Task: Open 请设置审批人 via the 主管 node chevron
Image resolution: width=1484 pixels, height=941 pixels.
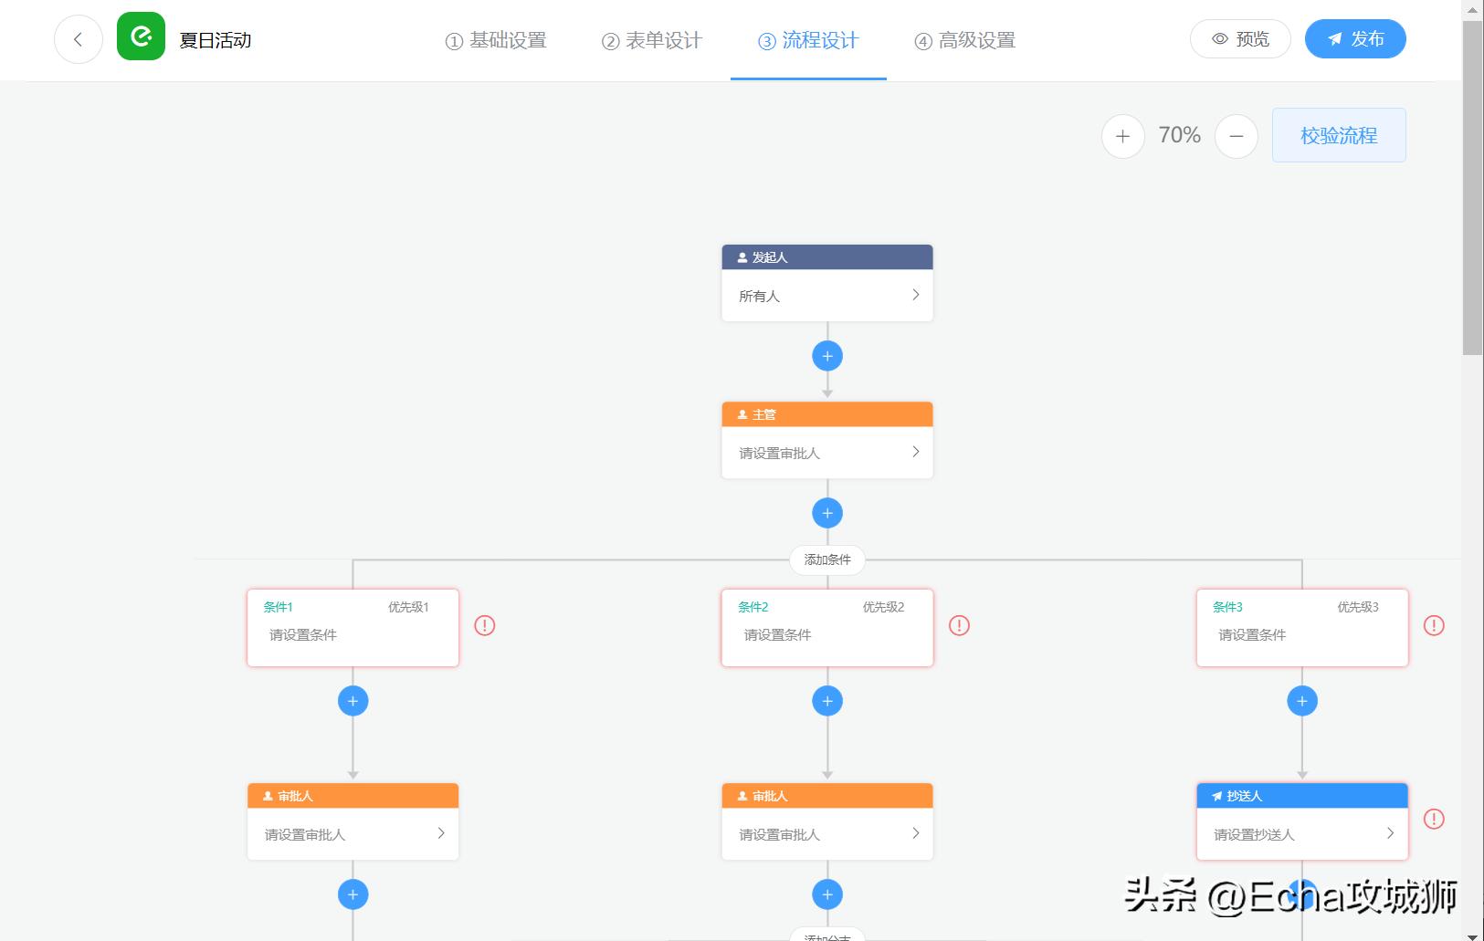Action: [x=914, y=452]
